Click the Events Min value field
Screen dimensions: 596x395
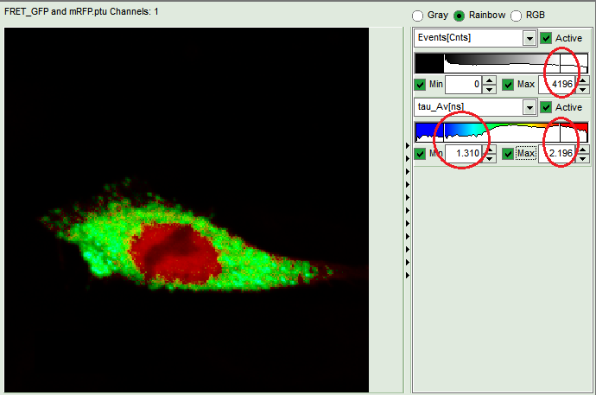coord(463,85)
